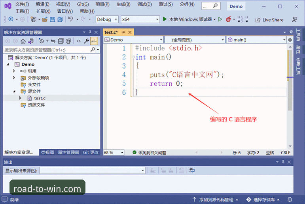Open properties with the wrench icon
Image resolution: width=305 pixels, height=204 pixels.
pos(86,41)
